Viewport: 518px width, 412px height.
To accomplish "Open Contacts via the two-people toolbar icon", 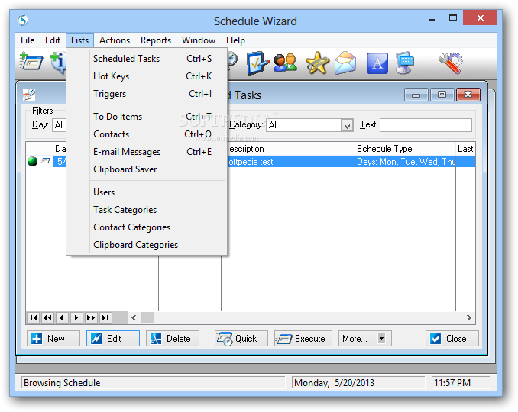I will click(x=286, y=63).
